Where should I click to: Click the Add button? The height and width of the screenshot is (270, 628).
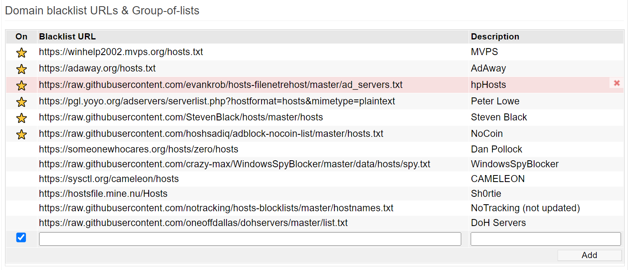tap(589, 255)
